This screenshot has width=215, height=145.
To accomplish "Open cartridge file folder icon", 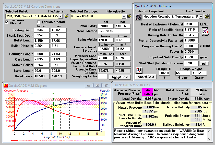I will [x=129, y=16].
